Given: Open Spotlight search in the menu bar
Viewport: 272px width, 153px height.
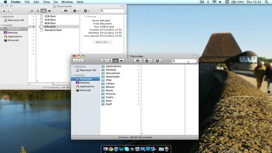Looking at the screenshot, I should tap(266, 2).
